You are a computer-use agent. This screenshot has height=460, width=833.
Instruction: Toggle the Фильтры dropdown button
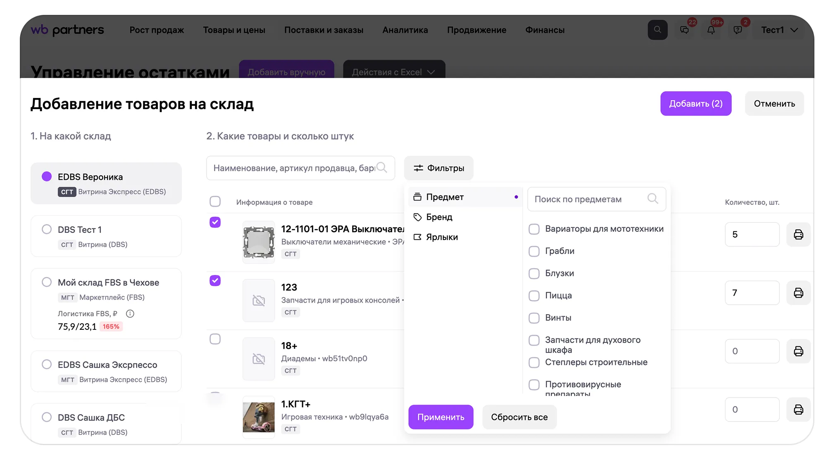pyautogui.click(x=438, y=168)
